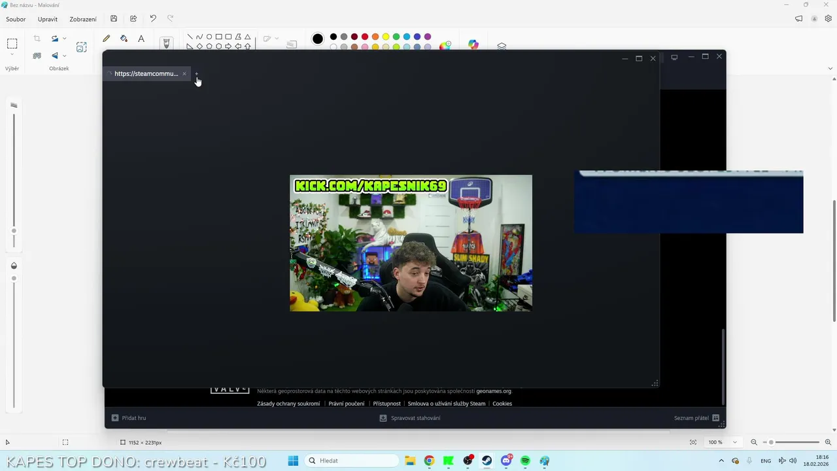Choose the black primary color circle
This screenshot has width=837, height=471.
[x=318, y=39]
